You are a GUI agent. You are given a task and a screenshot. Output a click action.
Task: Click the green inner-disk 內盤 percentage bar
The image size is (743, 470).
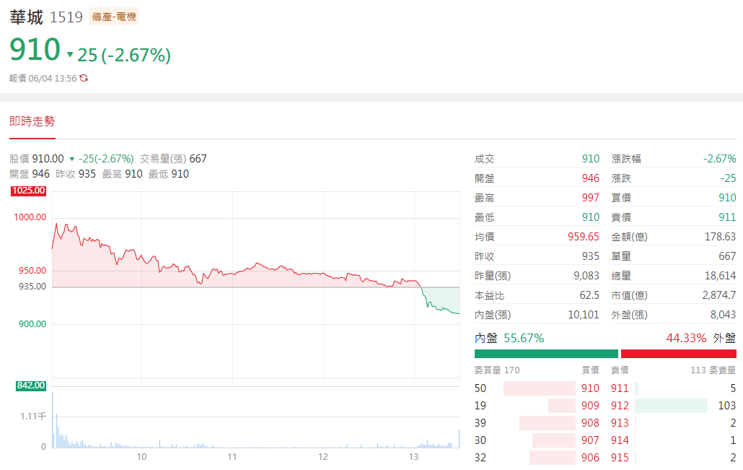(546, 354)
